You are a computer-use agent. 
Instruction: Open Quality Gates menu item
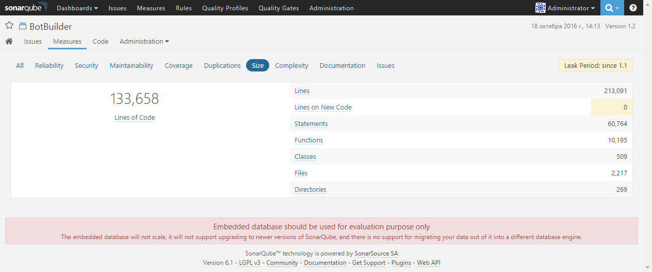(x=279, y=8)
